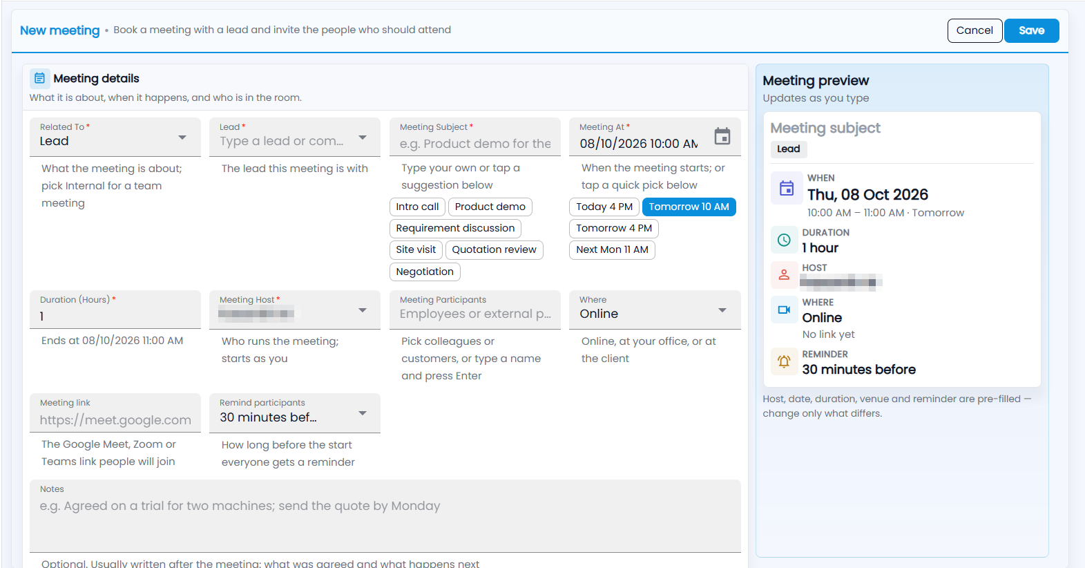Screen dimensions: 1085x568
Task: Open the Related To dropdown
Action: click(x=115, y=137)
